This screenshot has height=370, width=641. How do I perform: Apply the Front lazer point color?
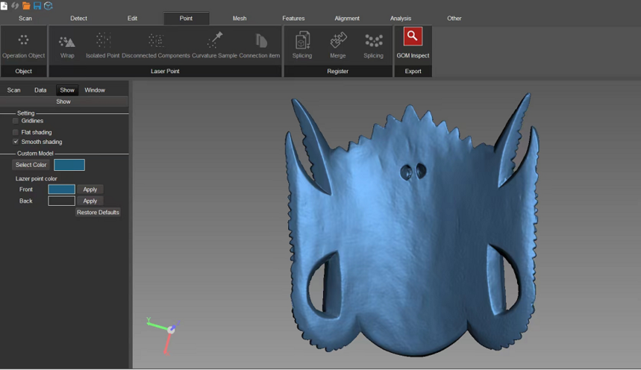[x=90, y=189]
